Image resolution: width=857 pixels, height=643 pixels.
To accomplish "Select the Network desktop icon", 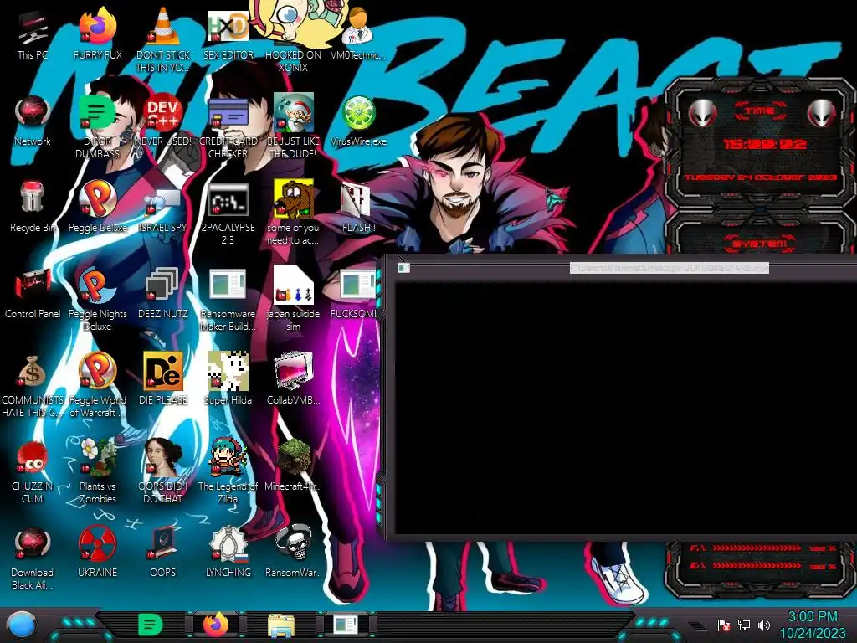I will click(33, 121).
